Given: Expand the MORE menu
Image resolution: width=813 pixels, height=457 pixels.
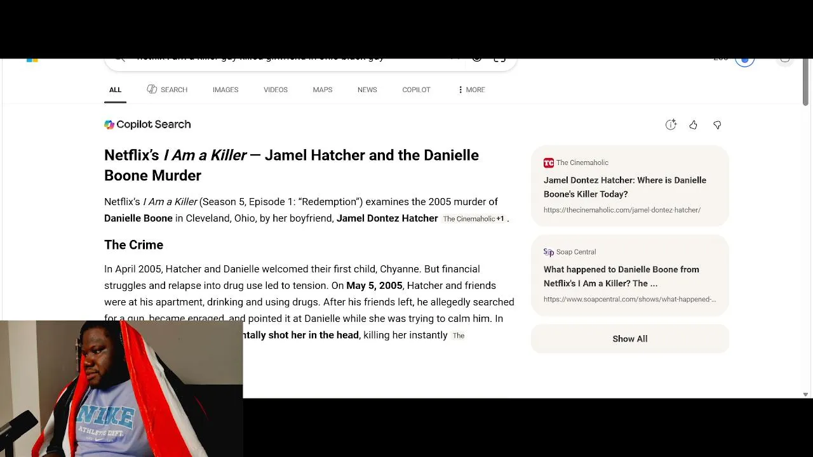Looking at the screenshot, I should (471, 89).
